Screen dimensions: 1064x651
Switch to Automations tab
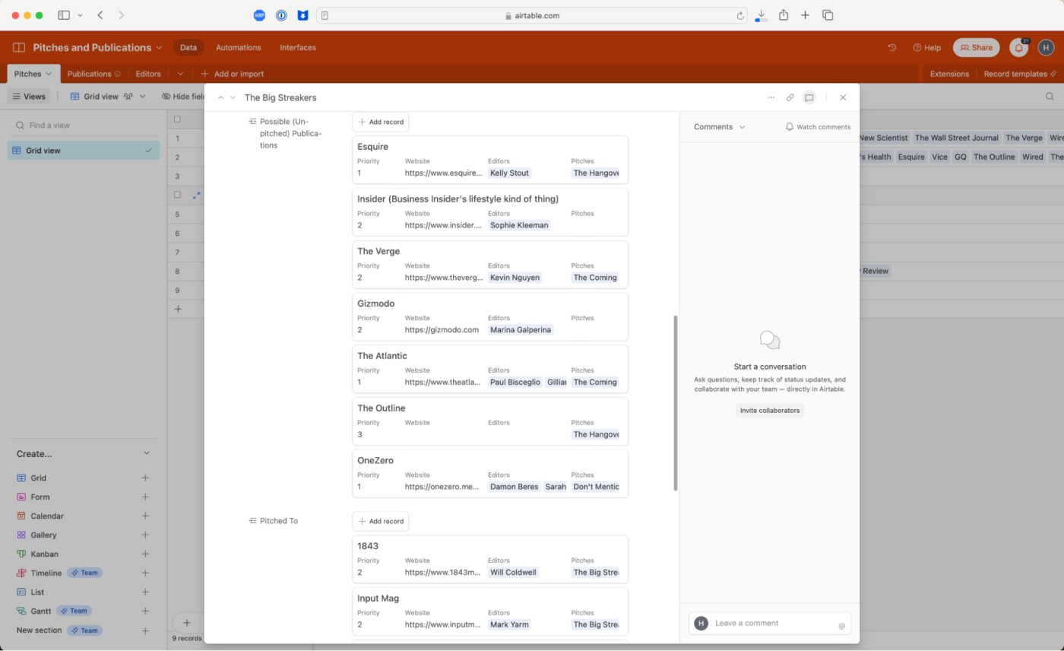tap(238, 47)
